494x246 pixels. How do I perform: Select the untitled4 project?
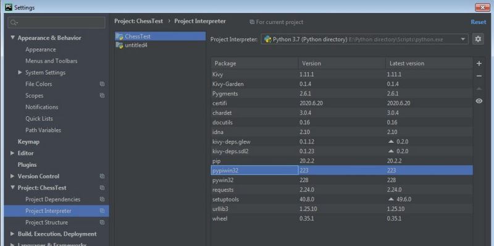pos(160,45)
